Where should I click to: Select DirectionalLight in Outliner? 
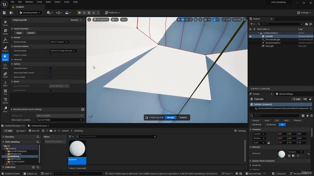(272, 40)
